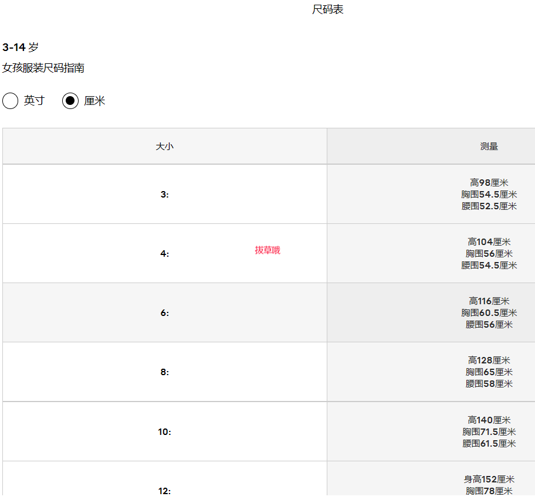Click the 英寸 label text
Viewport: 535px width, 500px height.
tap(34, 101)
